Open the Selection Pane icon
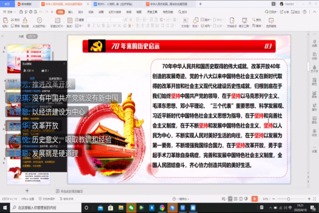The height and width of the screenshot is (213, 319). click(x=271, y=21)
